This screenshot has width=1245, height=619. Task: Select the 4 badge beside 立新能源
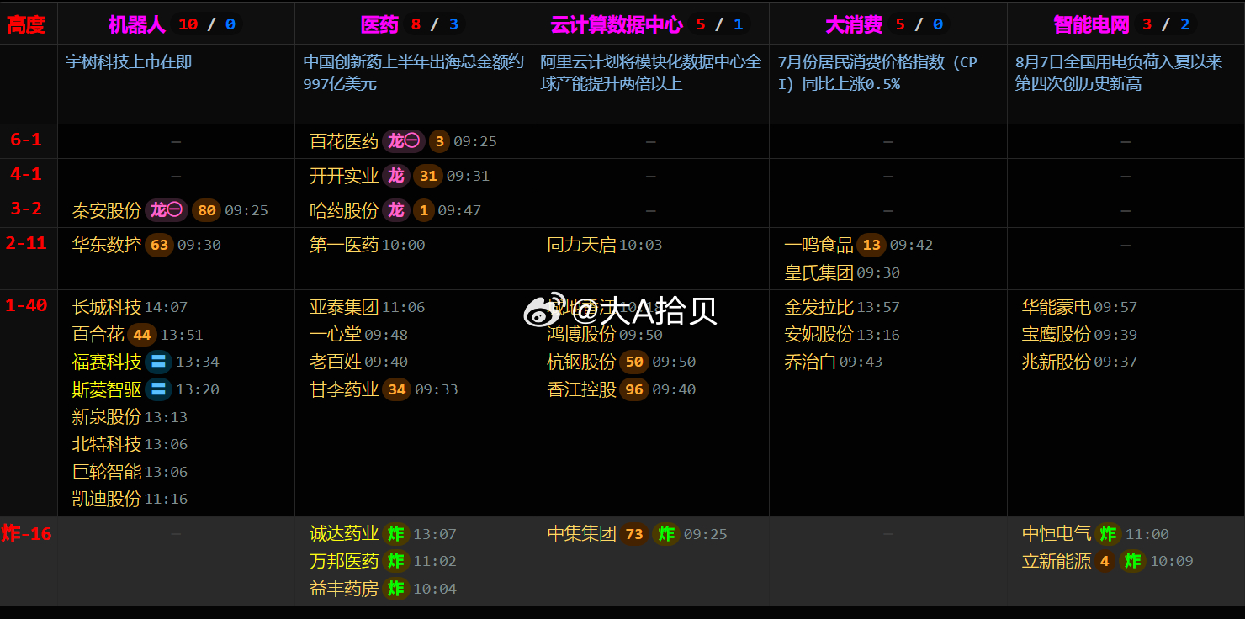[x=1105, y=561]
